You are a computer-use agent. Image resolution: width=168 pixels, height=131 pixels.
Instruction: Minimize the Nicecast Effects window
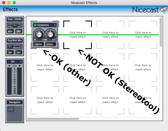(9, 3)
